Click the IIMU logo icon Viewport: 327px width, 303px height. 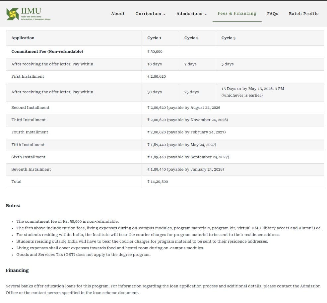pyautogui.click(x=13, y=14)
